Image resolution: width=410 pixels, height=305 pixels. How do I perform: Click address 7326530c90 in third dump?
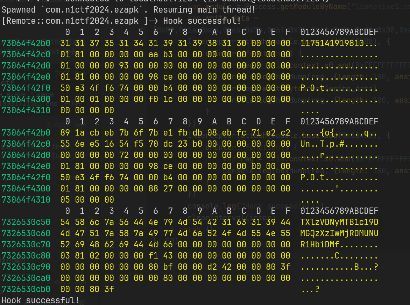pyautogui.click(x=26, y=267)
